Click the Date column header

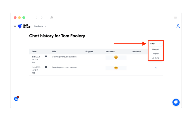34,51
